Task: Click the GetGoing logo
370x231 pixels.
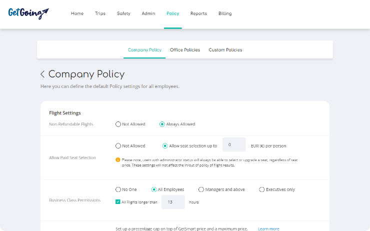Action: pyautogui.click(x=28, y=12)
